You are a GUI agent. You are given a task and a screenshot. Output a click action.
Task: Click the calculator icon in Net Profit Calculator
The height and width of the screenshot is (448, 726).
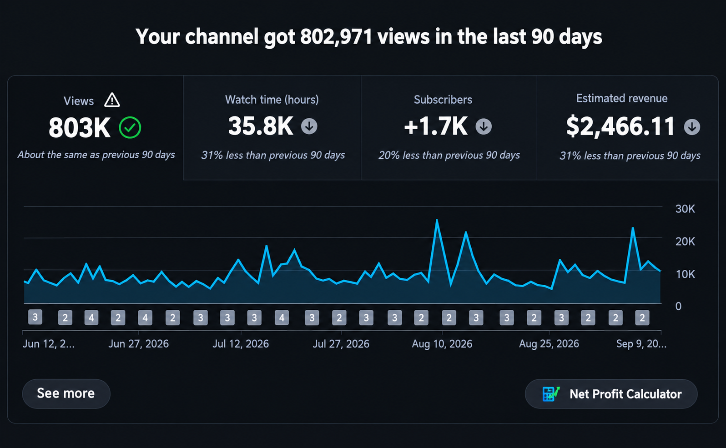coord(551,394)
